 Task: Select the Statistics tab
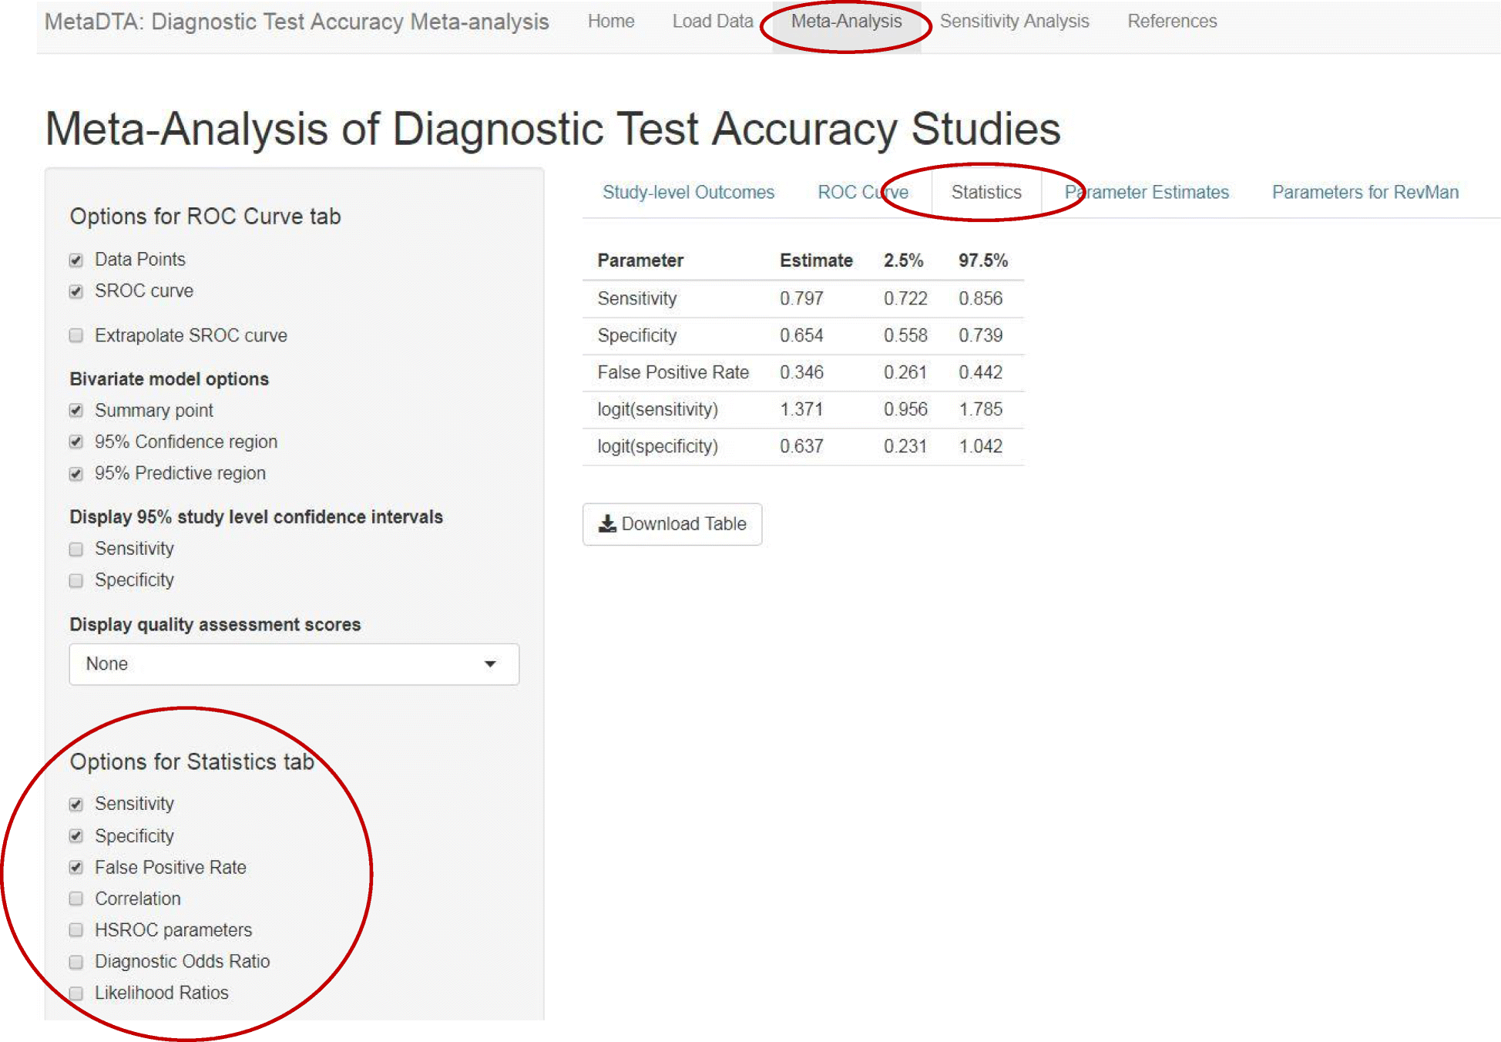pyautogui.click(x=986, y=192)
